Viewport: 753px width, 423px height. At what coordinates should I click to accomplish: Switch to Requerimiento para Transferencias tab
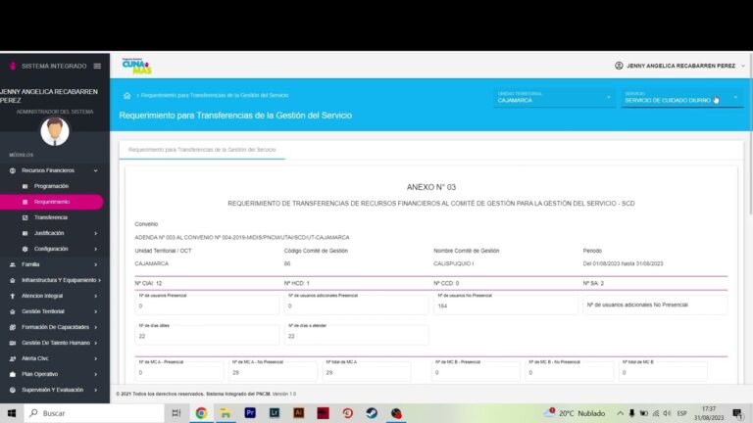click(202, 150)
